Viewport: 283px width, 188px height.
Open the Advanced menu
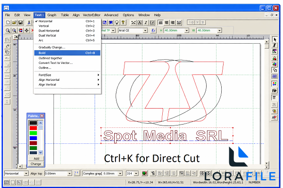pyautogui.click(x=111, y=15)
